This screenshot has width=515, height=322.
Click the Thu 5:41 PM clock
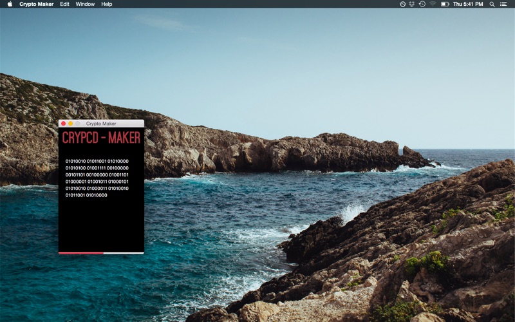(x=468, y=4)
